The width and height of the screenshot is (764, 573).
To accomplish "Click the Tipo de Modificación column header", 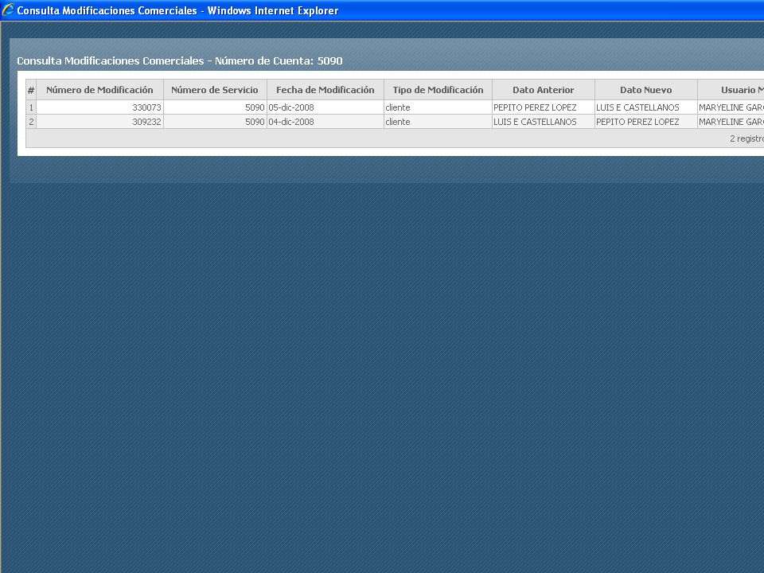I will [438, 90].
